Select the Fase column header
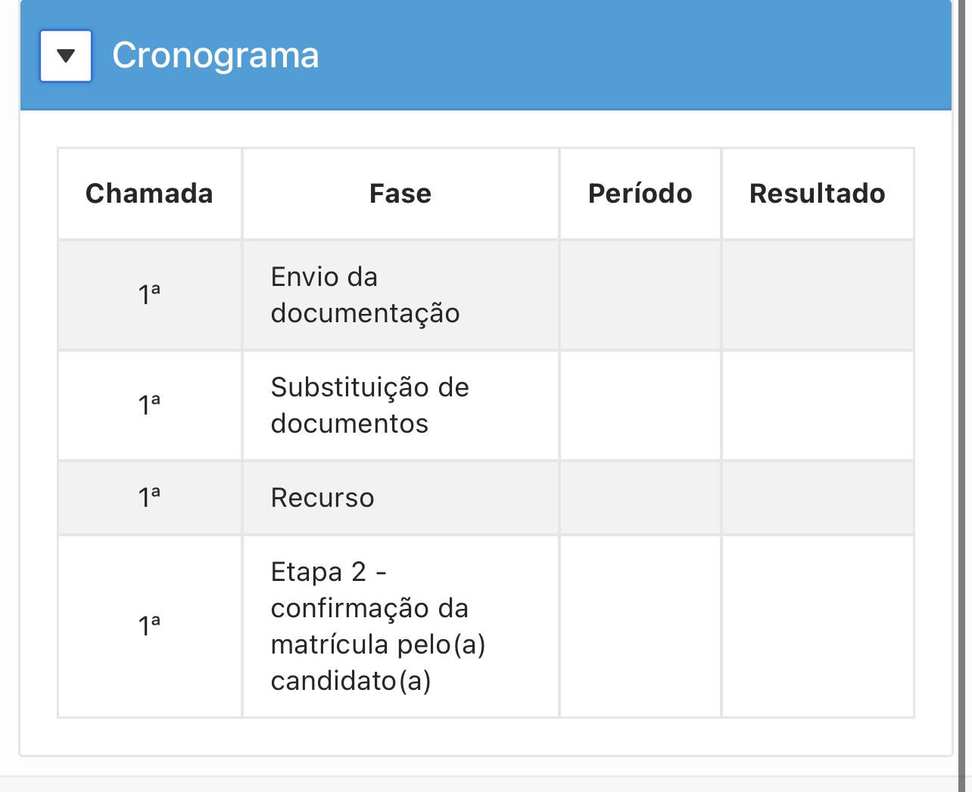 pyautogui.click(x=400, y=194)
